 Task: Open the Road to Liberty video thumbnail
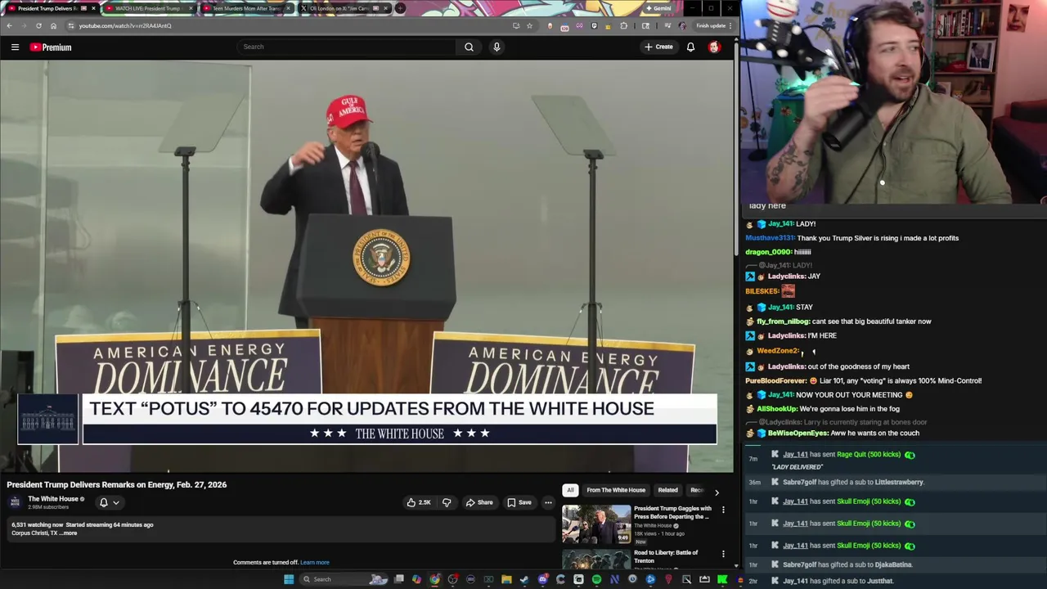point(596,560)
